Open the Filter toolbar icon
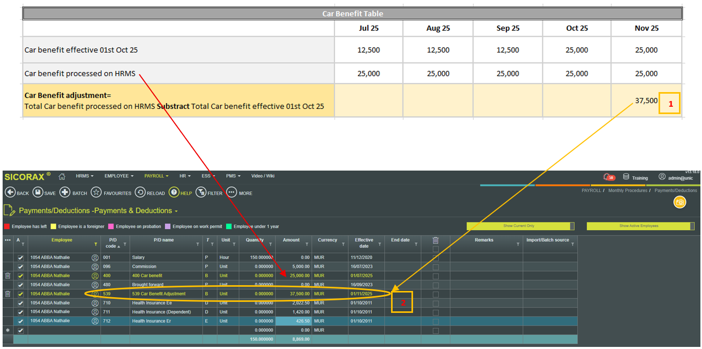 [x=201, y=193]
